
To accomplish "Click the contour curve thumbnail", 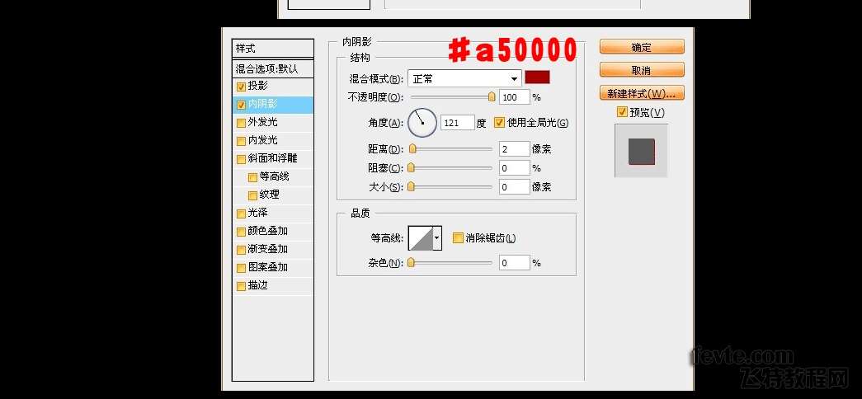I will coord(421,238).
